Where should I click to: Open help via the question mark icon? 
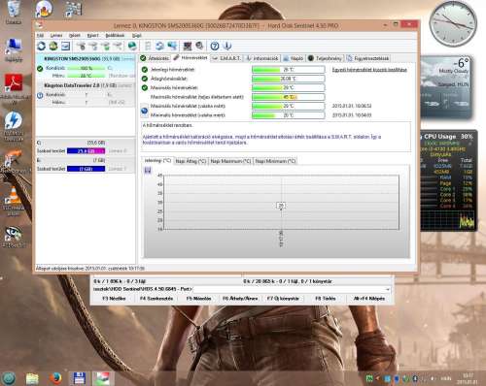point(215,46)
